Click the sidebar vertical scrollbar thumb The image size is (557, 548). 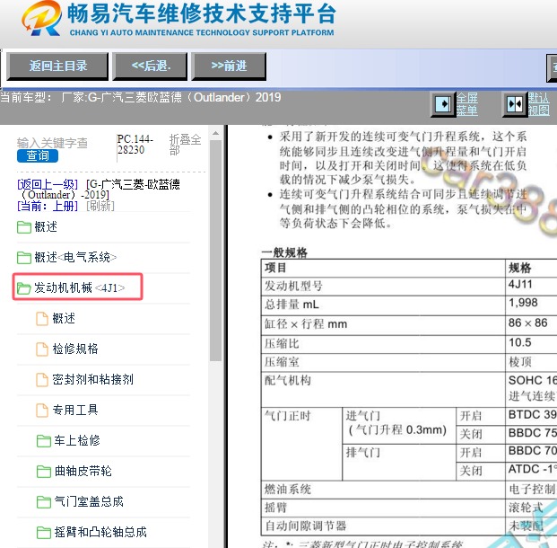[x=215, y=251]
